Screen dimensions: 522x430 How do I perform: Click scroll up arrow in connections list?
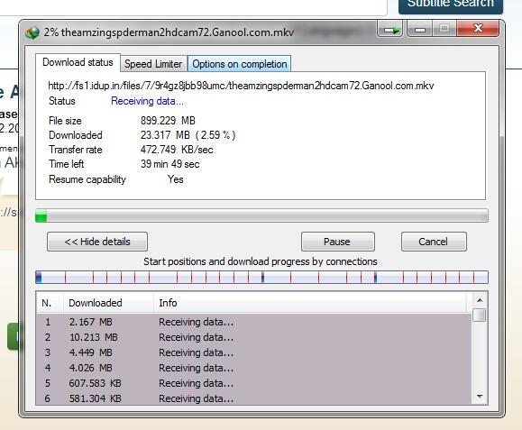click(480, 301)
